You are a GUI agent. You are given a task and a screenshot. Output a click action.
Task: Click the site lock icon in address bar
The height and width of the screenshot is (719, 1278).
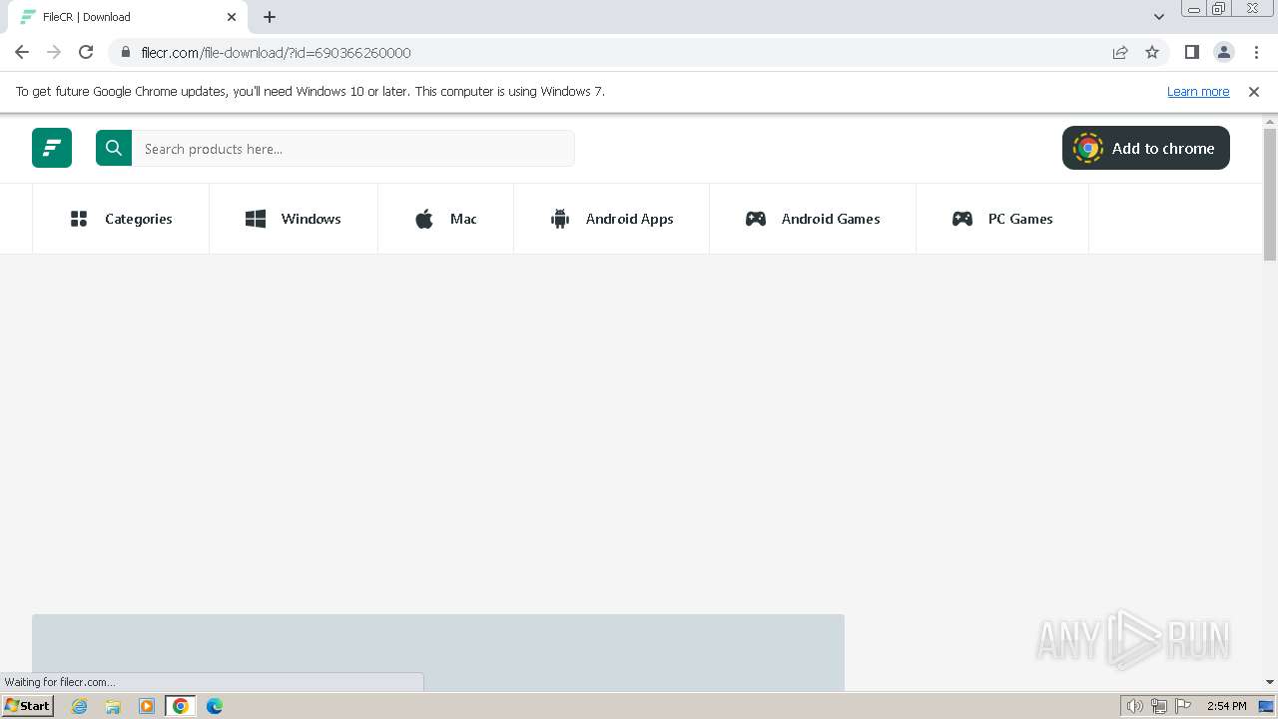coord(125,52)
